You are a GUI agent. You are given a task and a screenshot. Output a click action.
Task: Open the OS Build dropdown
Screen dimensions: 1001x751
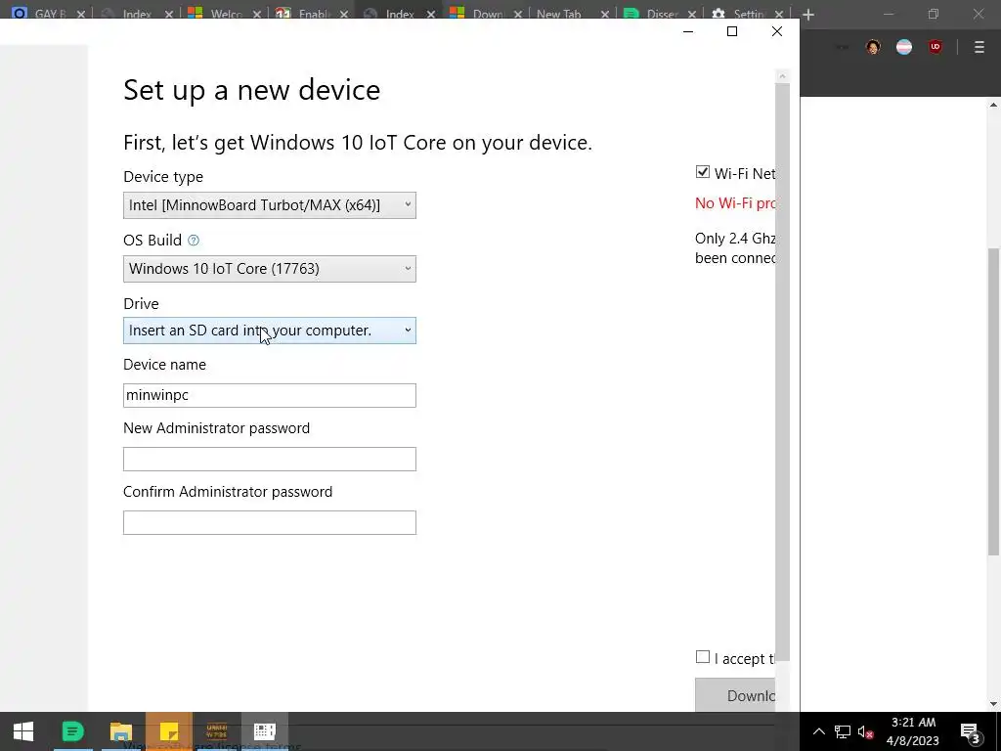[270, 269]
